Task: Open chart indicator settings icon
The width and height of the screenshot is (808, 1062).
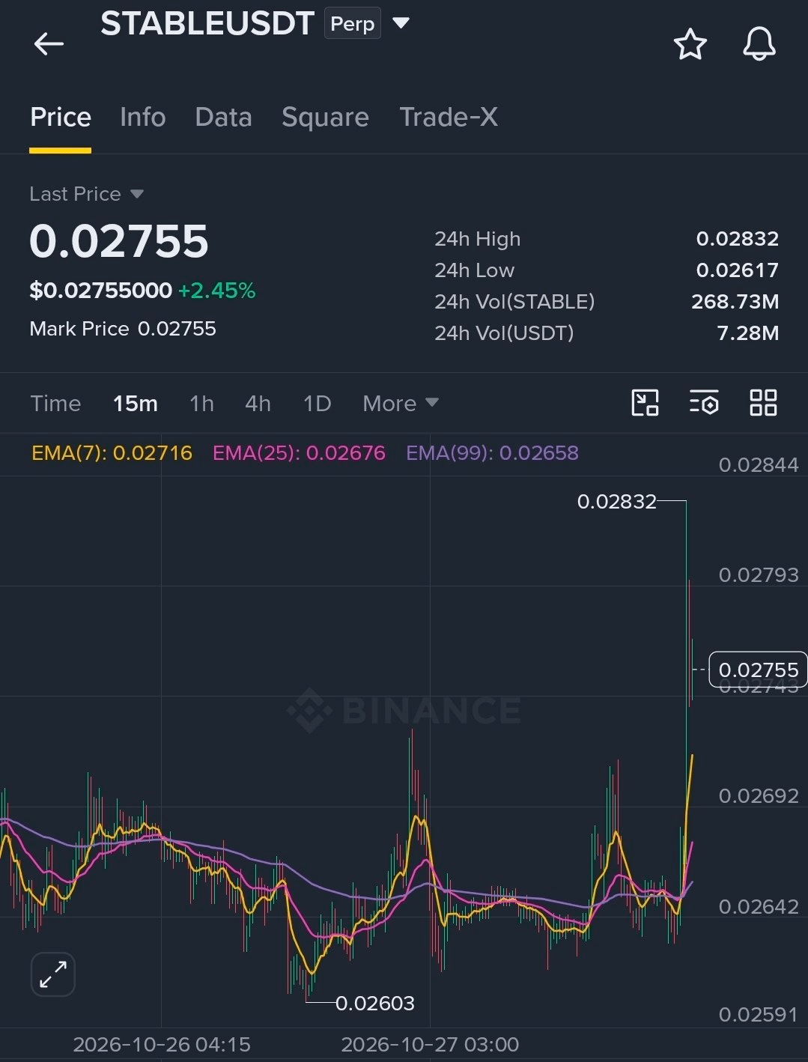Action: point(704,403)
